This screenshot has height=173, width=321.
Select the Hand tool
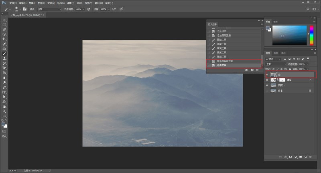4,107
